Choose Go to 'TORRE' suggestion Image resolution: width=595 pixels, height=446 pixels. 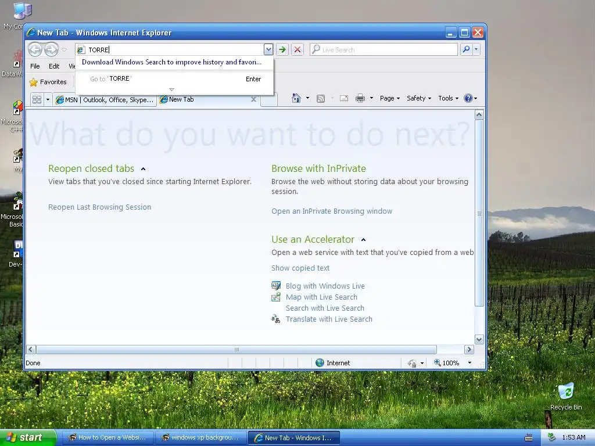pyautogui.click(x=174, y=79)
